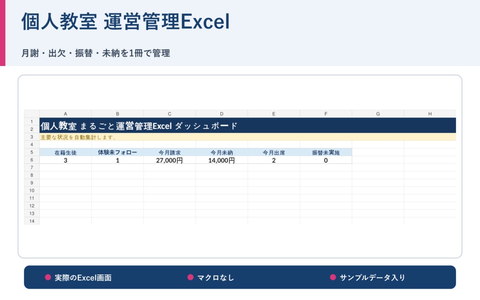Click the 今月出席 header cell
Screen dimensions: 480x300
tap(274, 152)
